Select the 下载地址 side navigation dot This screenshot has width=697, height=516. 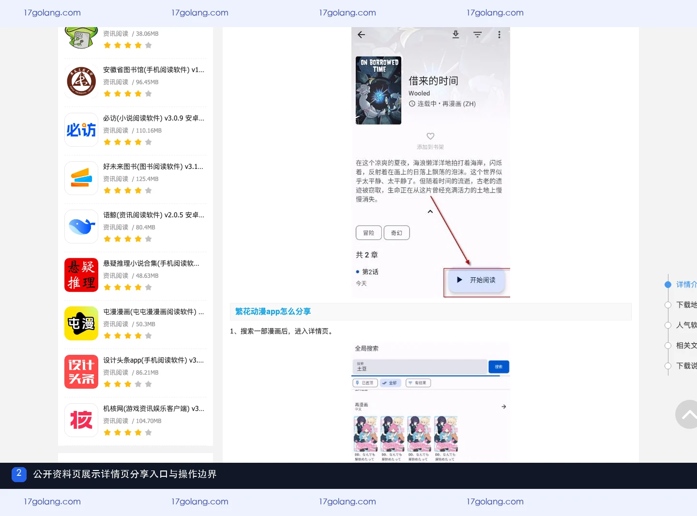click(668, 305)
